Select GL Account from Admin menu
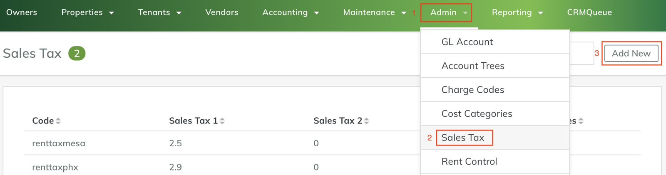This screenshot has width=666, height=175. coord(467,42)
